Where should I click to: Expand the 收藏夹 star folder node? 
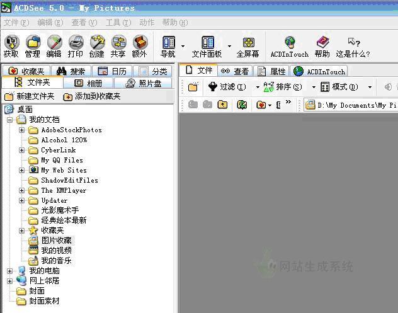point(22,230)
